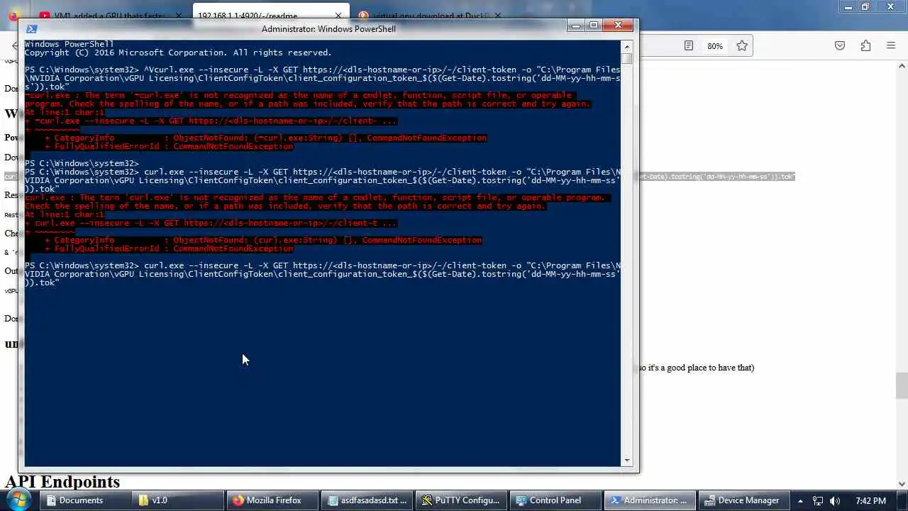Open the network tray icon

coord(818,500)
